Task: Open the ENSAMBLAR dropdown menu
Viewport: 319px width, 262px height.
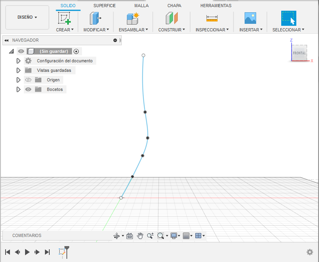Action: click(x=133, y=30)
